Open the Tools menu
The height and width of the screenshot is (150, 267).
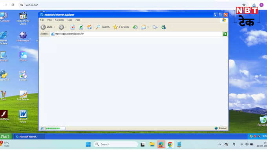pyautogui.click(x=69, y=20)
